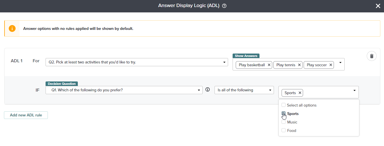Check the Music checkbox
Viewport: 384px width, 146px height.
(x=284, y=122)
